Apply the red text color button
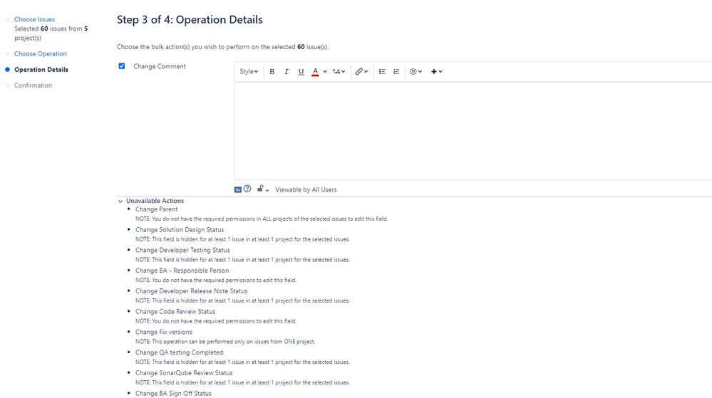The image size is (712, 398). click(x=315, y=72)
